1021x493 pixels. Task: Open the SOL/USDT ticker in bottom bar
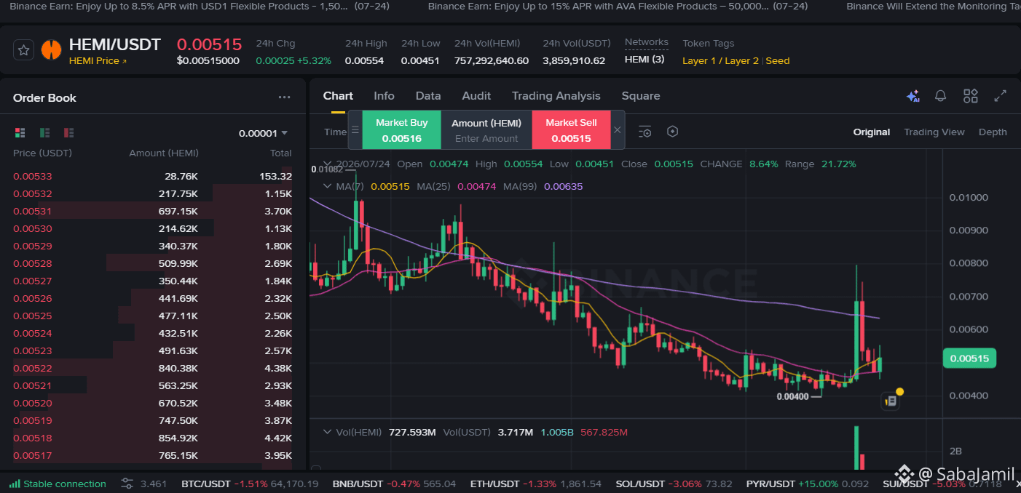(x=674, y=484)
